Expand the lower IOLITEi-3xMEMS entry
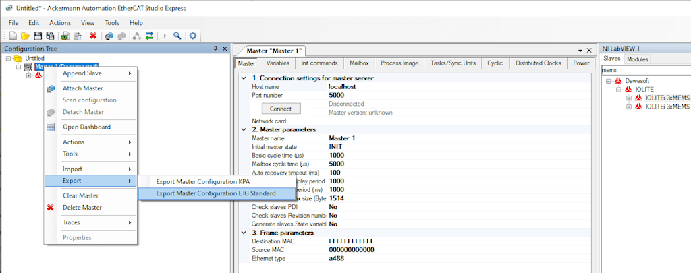This screenshot has height=273, width=691. point(629,107)
